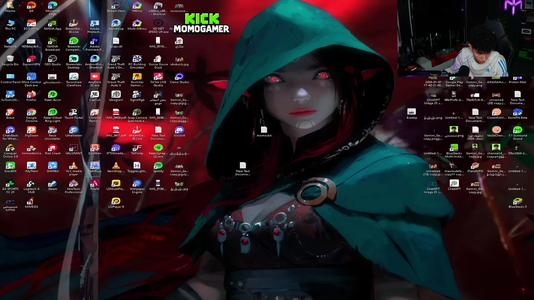
Task: Launch Steam from the desktop
Action: click(53, 185)
